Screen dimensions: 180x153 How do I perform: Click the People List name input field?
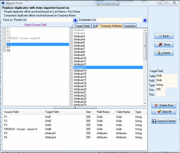50,20
